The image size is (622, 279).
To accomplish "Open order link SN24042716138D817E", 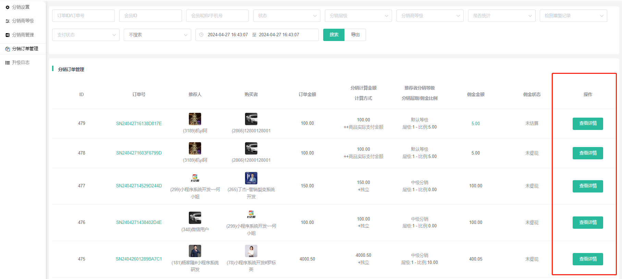I will point(139,123).
